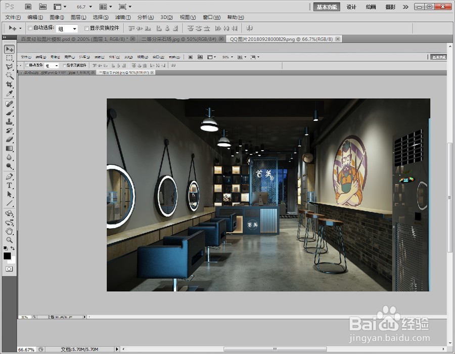Open the 图像(I) menu
This screenshot has width=455, height=354.
(57, 17)
